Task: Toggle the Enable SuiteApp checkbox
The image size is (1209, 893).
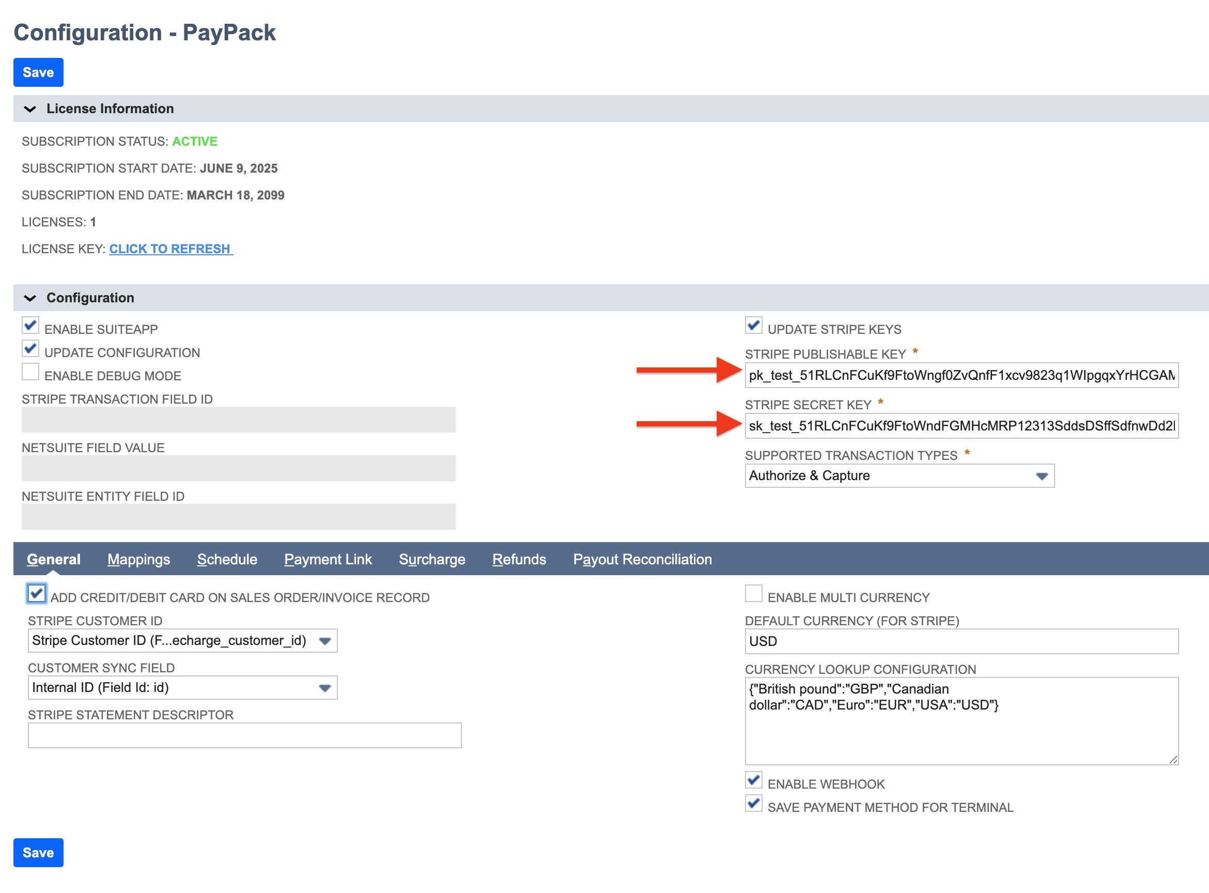Action: (30, 326)
